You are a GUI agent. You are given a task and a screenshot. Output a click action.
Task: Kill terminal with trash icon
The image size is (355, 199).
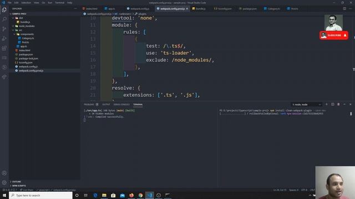point(338,104)
